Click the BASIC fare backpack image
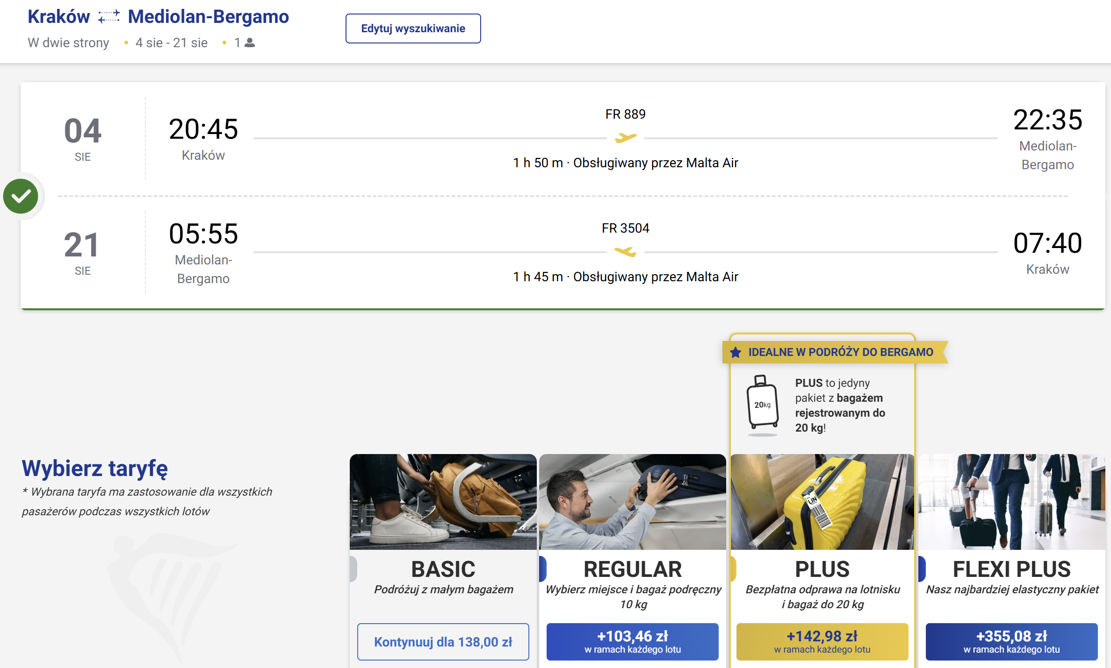Image resolution: width=1111 pixels, height=668 pixels. (x=443, y=502)
